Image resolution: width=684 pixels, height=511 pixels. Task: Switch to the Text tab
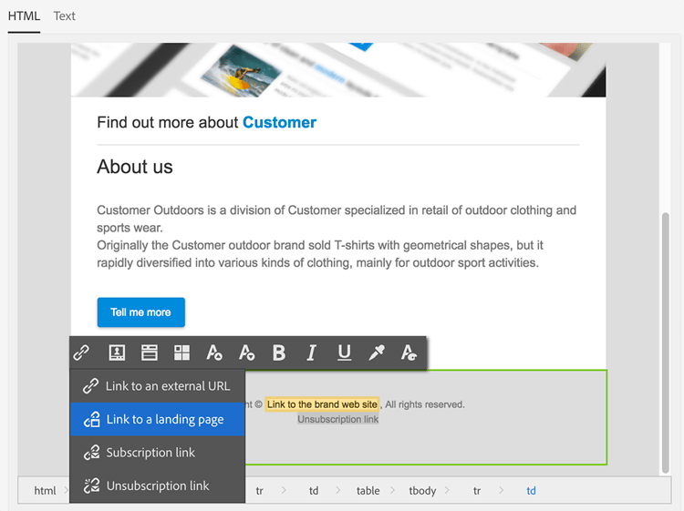[x=64, y=16]
